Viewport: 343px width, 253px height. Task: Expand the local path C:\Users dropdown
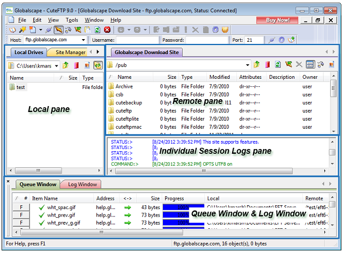point(56,65)
